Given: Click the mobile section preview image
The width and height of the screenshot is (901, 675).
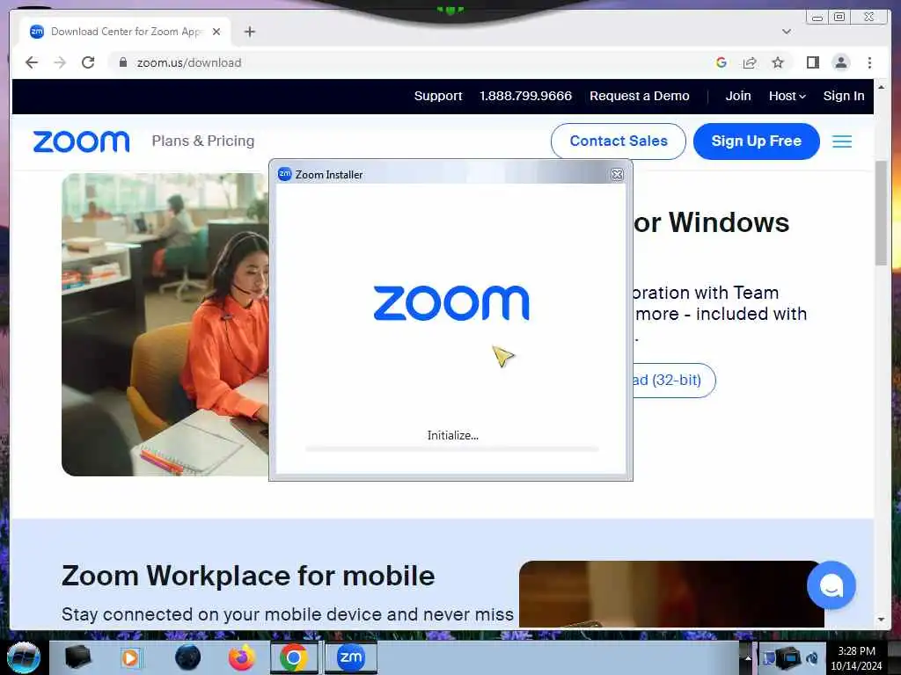Looking at the screenshot, I should 671,594.
